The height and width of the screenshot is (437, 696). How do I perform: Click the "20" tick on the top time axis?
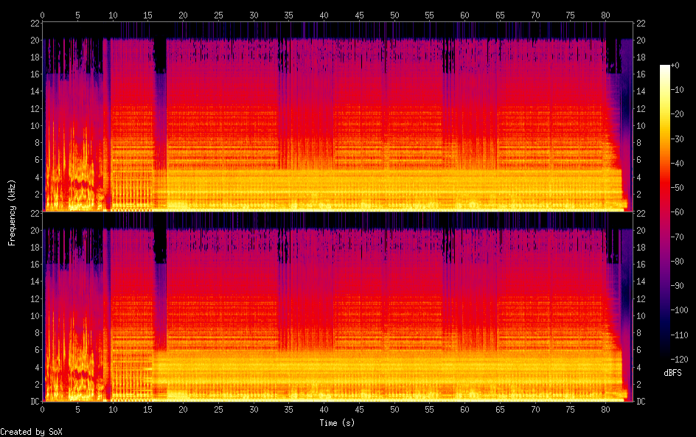pos(184,15)
